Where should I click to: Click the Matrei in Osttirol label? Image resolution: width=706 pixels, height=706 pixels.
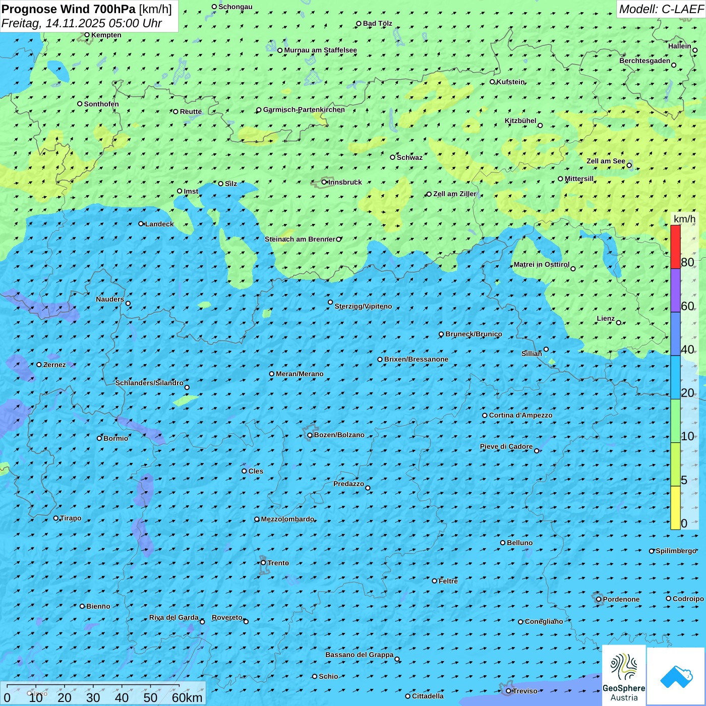(541, 264)
